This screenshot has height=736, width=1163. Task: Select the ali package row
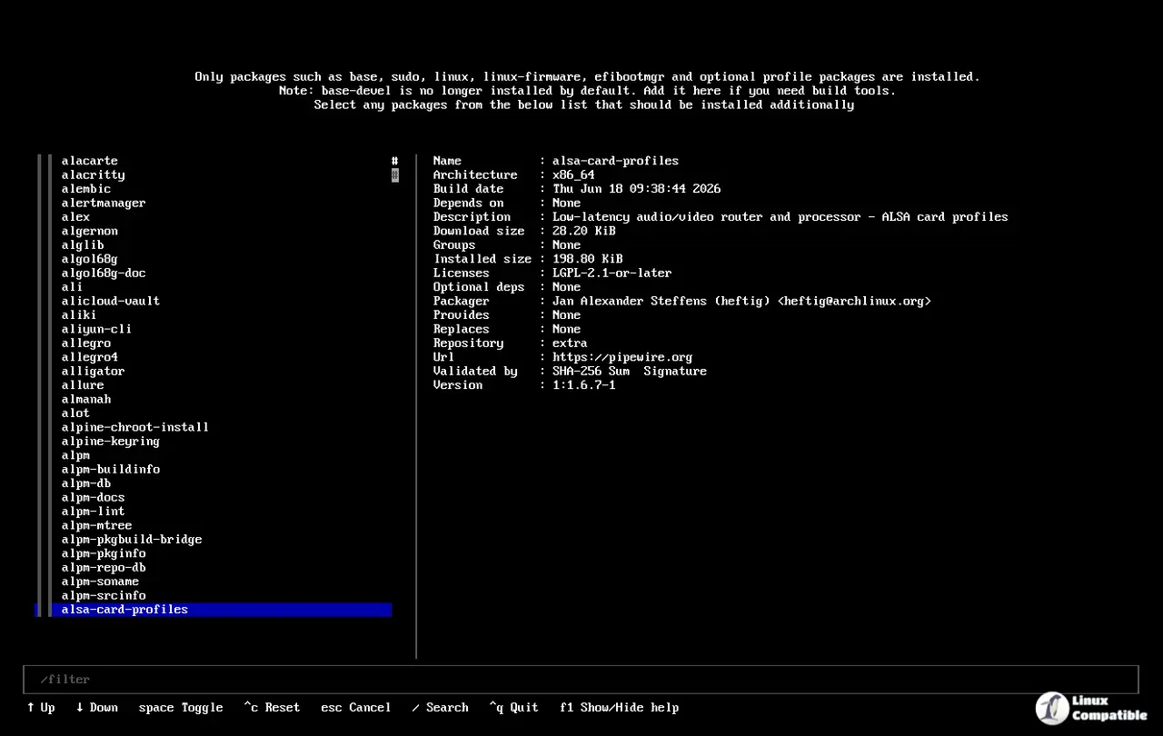coord(72,287)
